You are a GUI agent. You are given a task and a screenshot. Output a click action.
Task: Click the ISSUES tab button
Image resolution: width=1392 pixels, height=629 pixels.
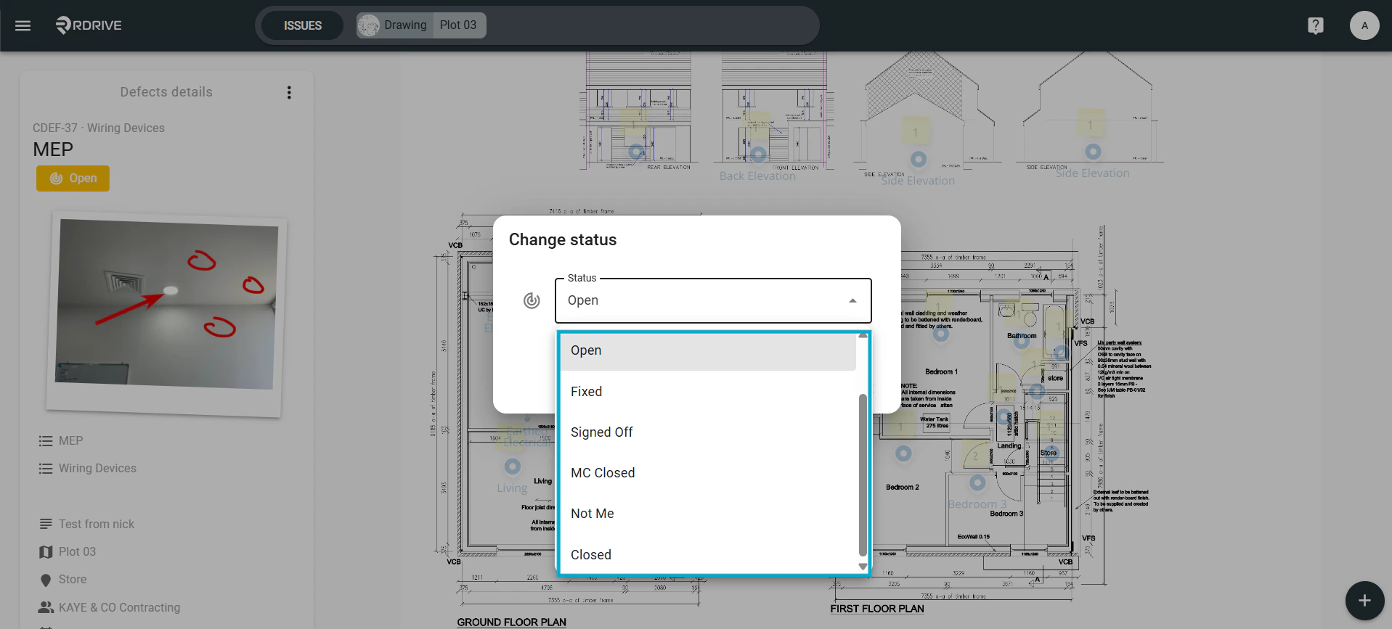303,25
